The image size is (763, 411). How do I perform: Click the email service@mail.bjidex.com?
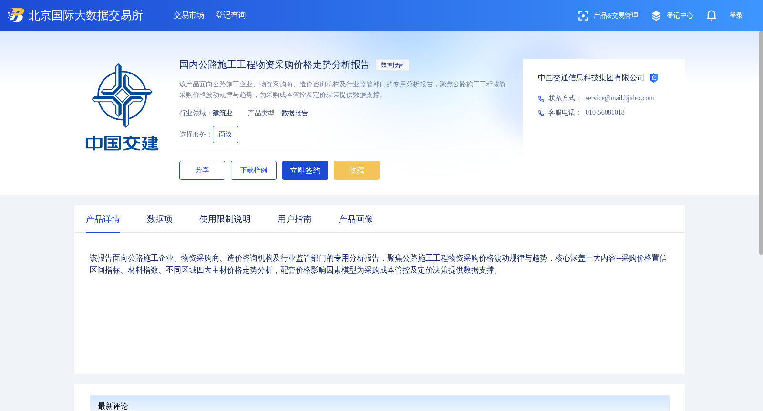tap(620, 98)
